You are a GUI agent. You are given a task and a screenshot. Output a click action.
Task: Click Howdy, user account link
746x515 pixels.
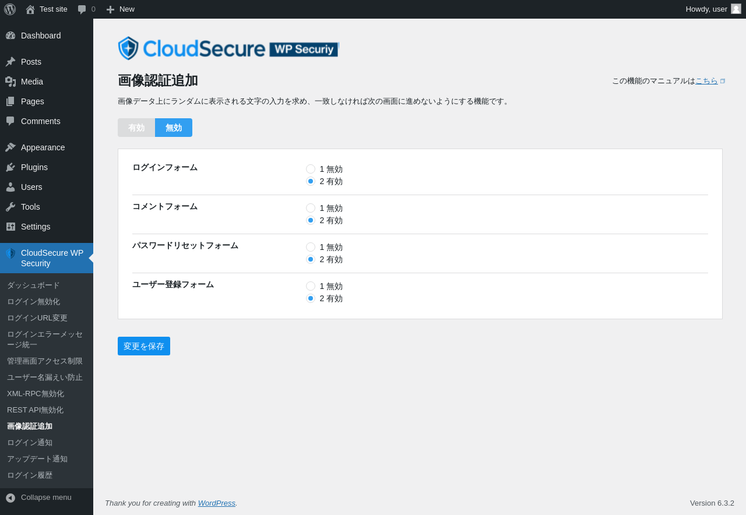point(706,9)
